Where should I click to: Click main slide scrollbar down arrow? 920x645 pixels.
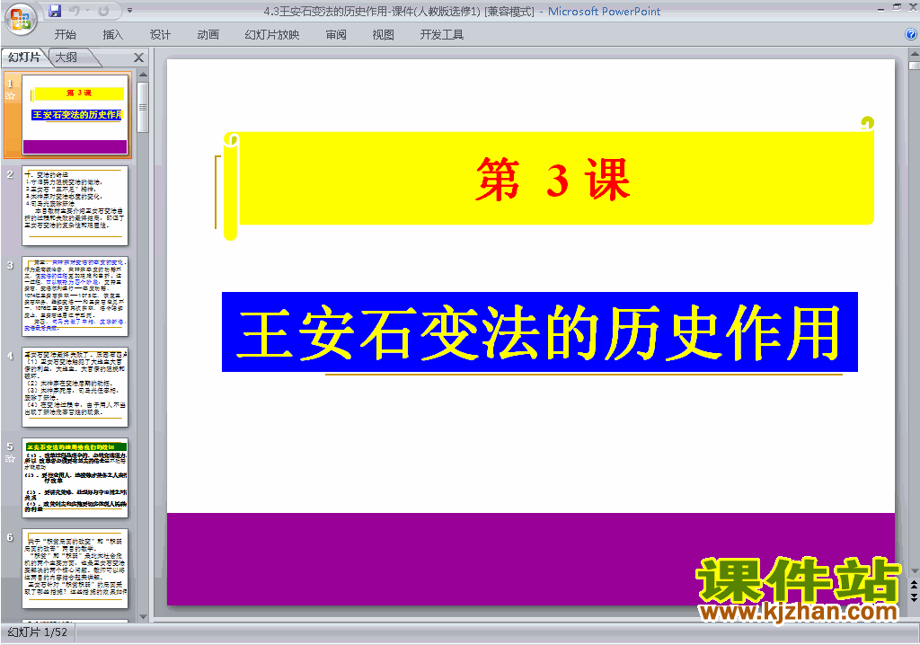(x=914, y=570)
